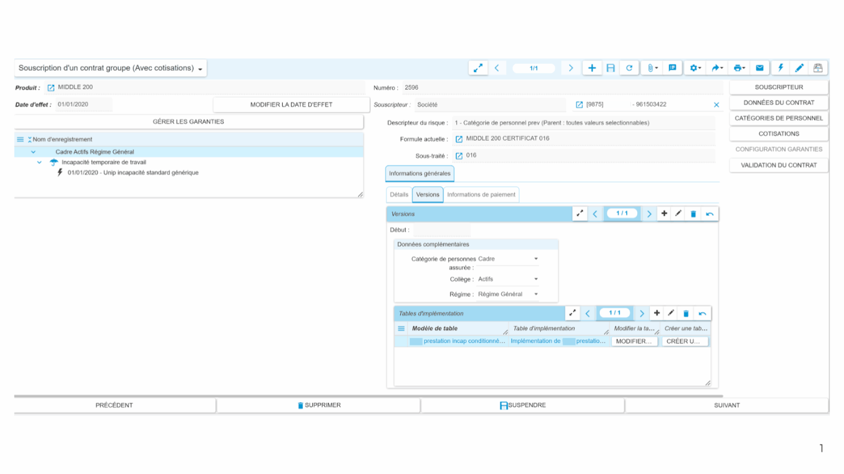Open the Informations de paiement tab
The width and height of the screenshot is (844, 474).
pyautogui.click(x=480, y=195)
